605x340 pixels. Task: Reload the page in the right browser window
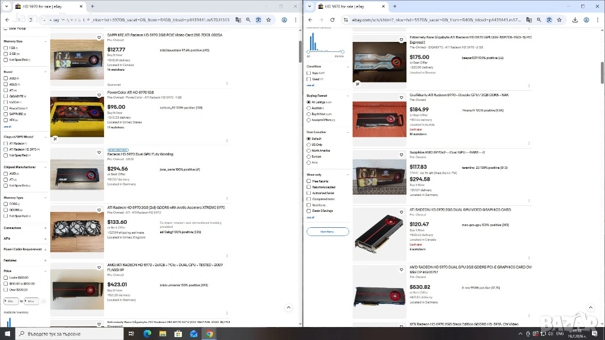pyautogui.click(x=332, y=19)
